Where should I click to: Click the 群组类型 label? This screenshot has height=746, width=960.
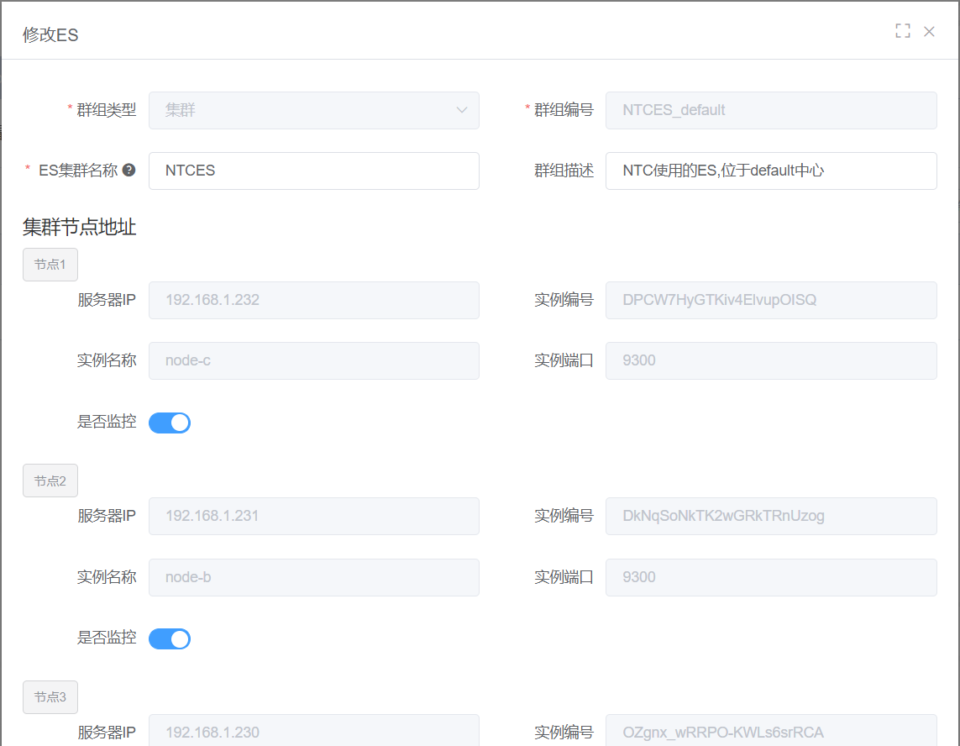pyautogui.click(x=106, y=110)
